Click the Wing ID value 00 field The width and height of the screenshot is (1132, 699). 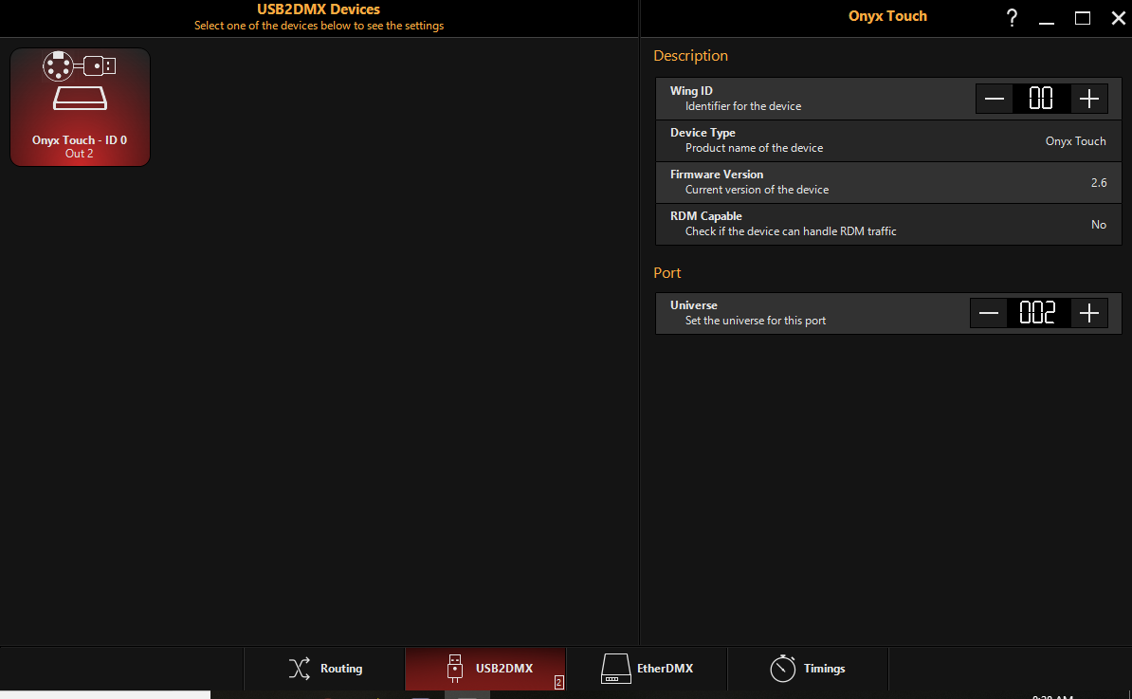coord(1041,99)
